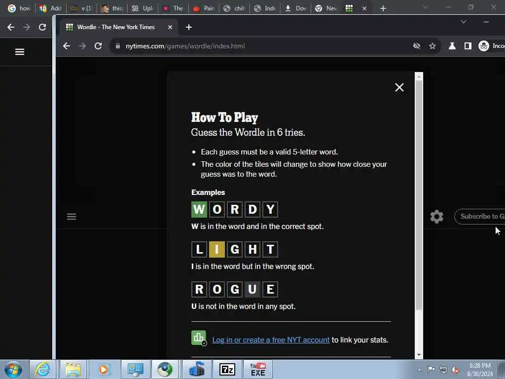The image size is (505, 379).
Task: Launch Internet Explorer from the taskbar
Action: click(42, 369)
